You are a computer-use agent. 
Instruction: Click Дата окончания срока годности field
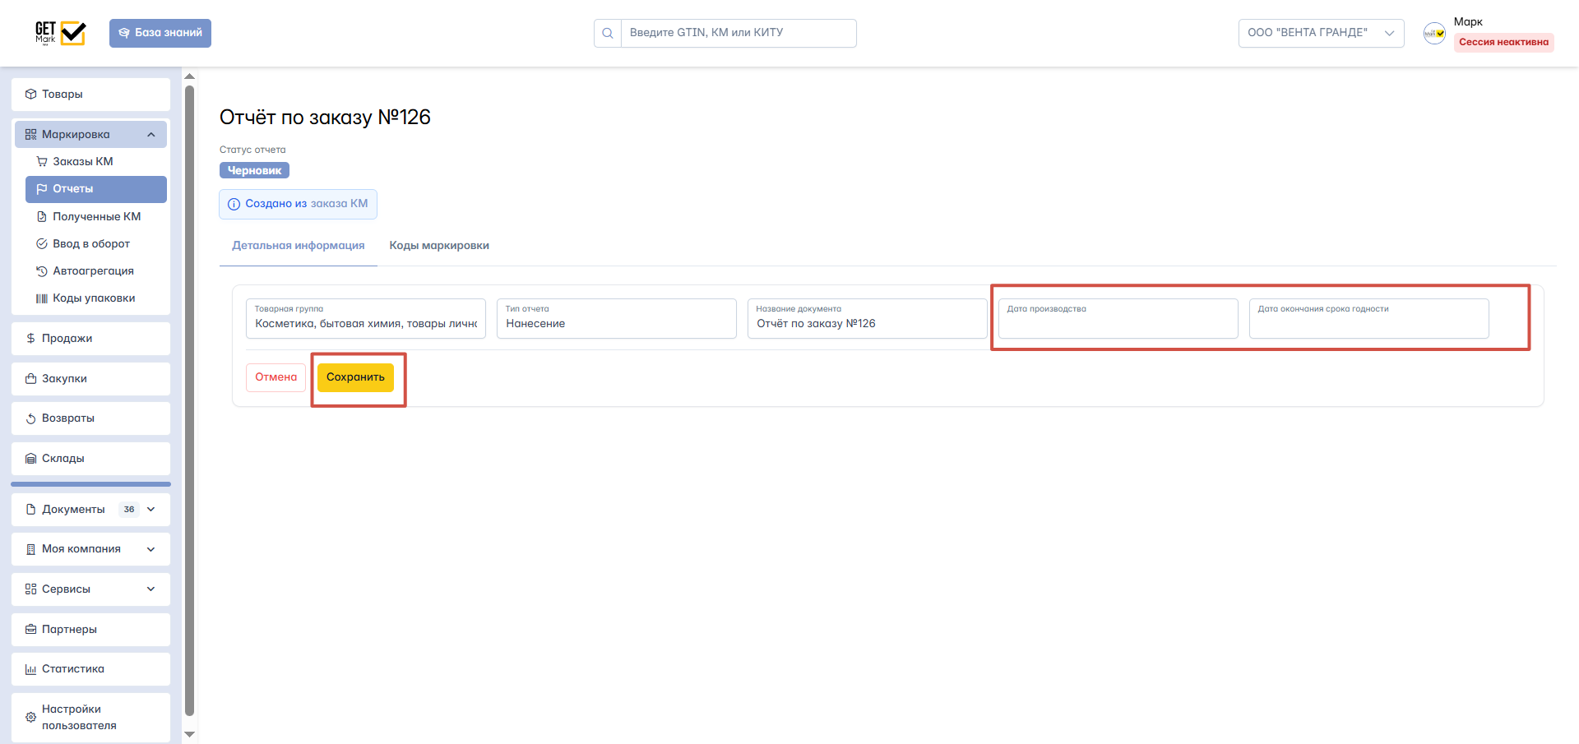(1369, 318)
